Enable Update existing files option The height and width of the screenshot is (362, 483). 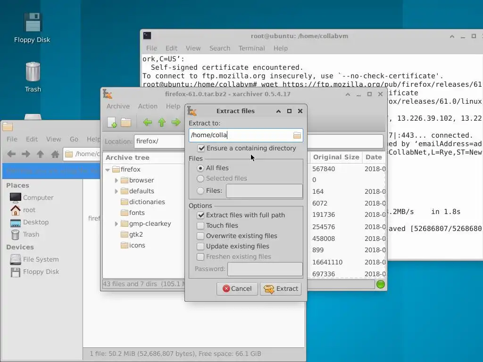pos(200,246)
